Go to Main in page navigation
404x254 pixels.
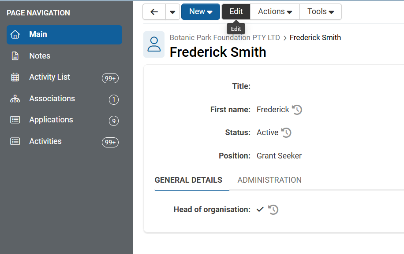(64, 34)
